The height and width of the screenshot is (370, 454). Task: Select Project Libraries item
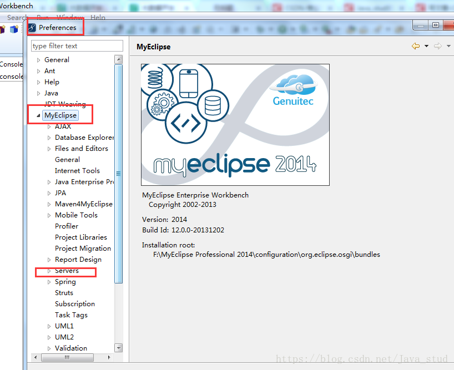[x=81, y=237]
